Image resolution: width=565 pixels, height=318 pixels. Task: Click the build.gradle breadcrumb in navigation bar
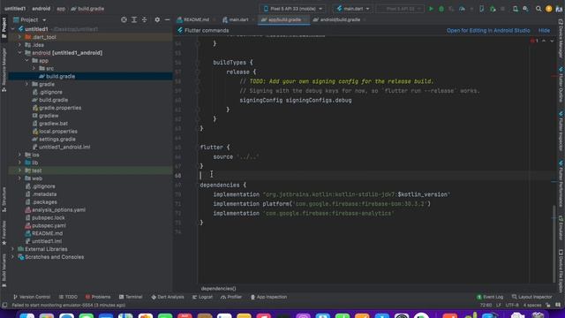point(87,8)
